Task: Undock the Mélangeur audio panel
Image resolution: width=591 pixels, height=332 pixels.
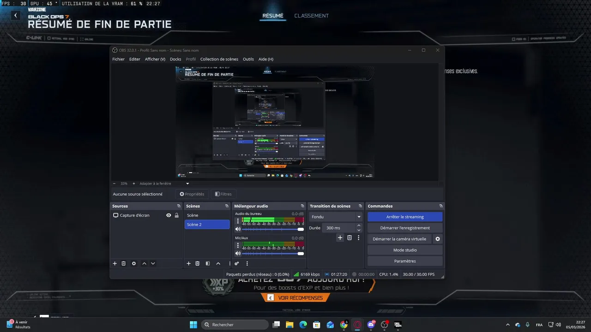Action: 302,206
